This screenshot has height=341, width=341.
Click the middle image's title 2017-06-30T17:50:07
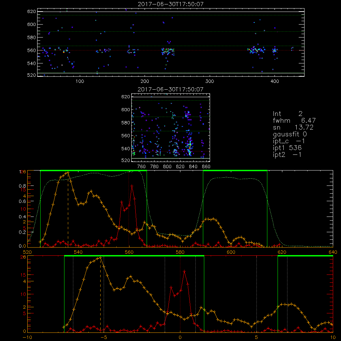170,89
